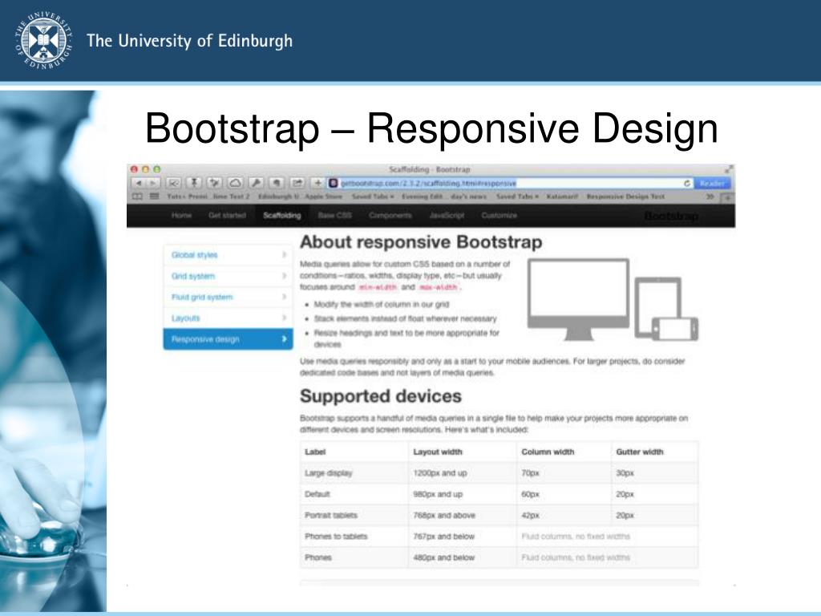The height and width of the screenshot is (616, 821).
Task: Open the JavaScript nav item
Action: 447,215
